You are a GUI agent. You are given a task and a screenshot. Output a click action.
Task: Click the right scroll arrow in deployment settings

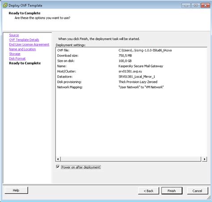tap(204, 159)
